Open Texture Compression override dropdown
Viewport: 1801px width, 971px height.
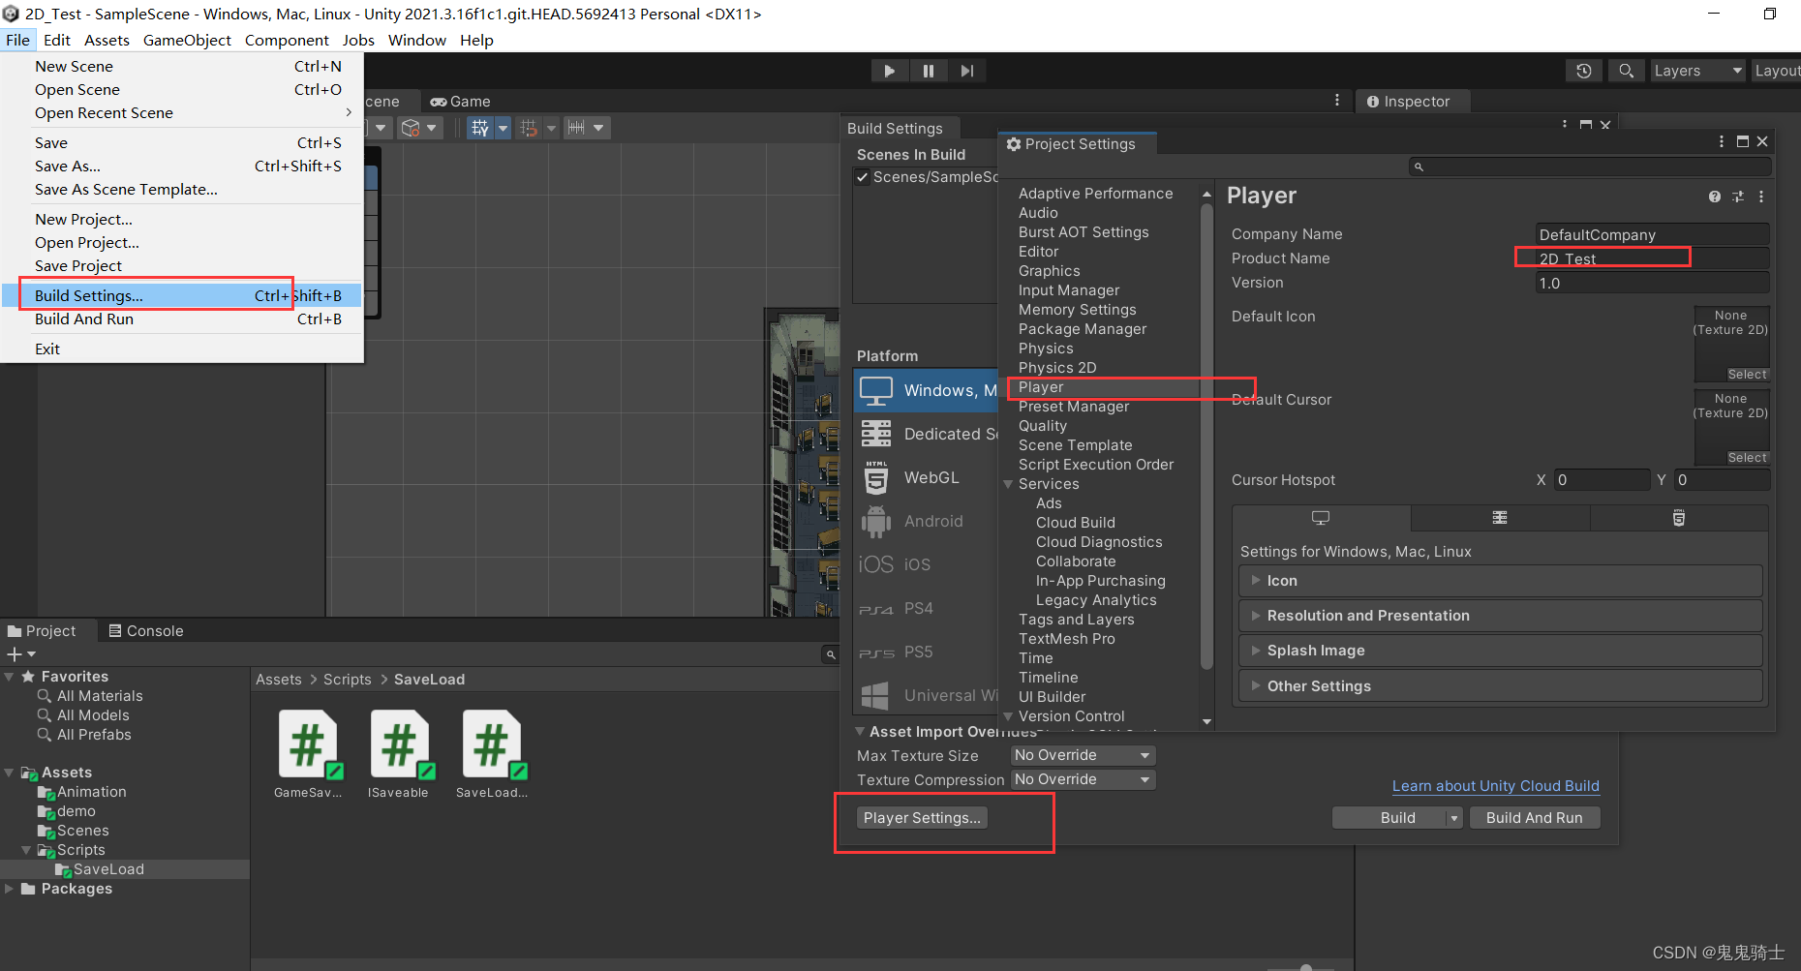point(1084,779)
